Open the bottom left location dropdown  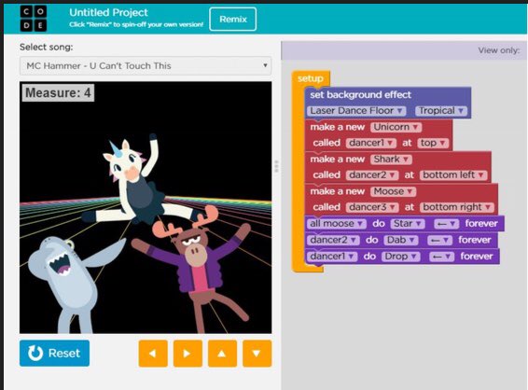453,174
